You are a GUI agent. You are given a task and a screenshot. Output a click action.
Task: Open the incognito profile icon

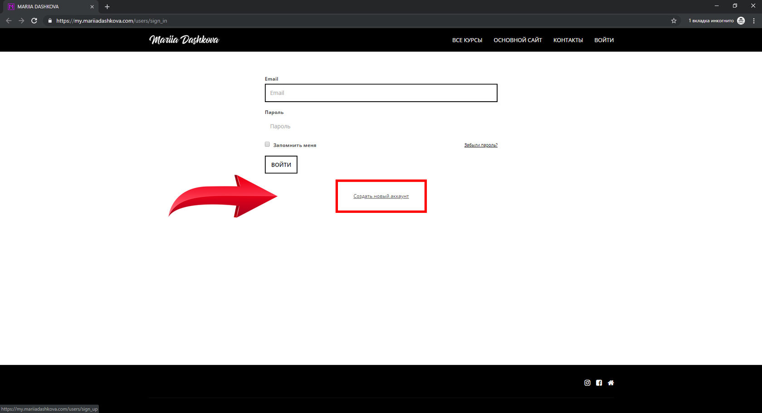pos(741,21)
